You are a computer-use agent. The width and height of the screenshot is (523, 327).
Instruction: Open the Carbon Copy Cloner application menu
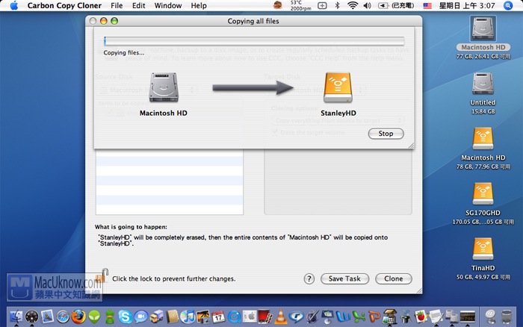(64, 6)
